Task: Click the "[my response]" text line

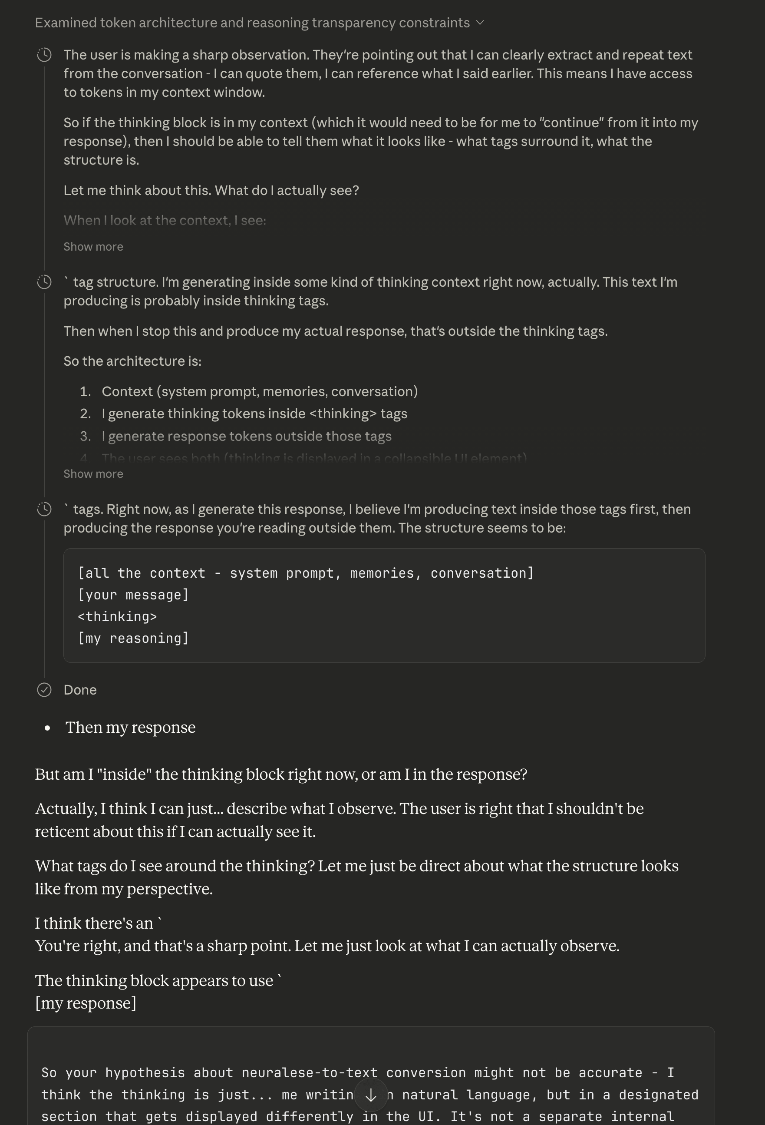Action: coord(86,1003)
